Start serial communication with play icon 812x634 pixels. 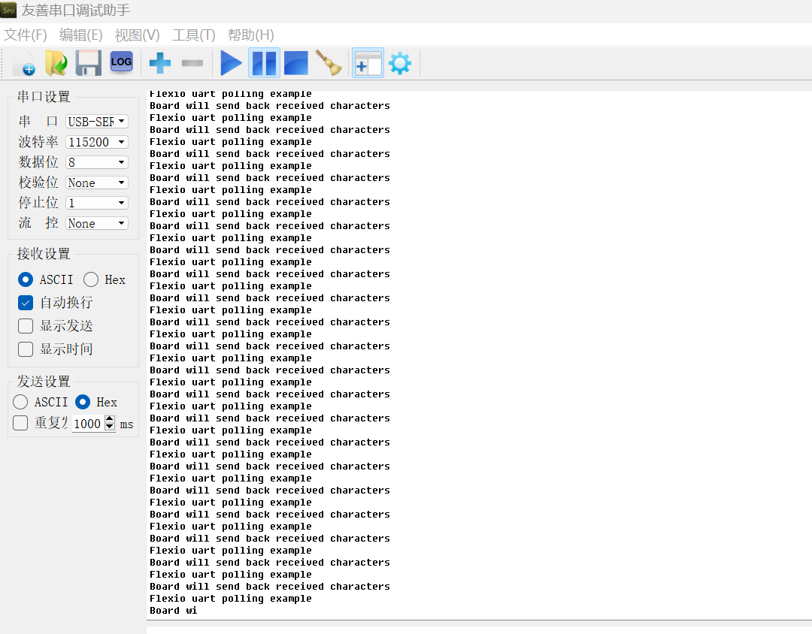231,63
